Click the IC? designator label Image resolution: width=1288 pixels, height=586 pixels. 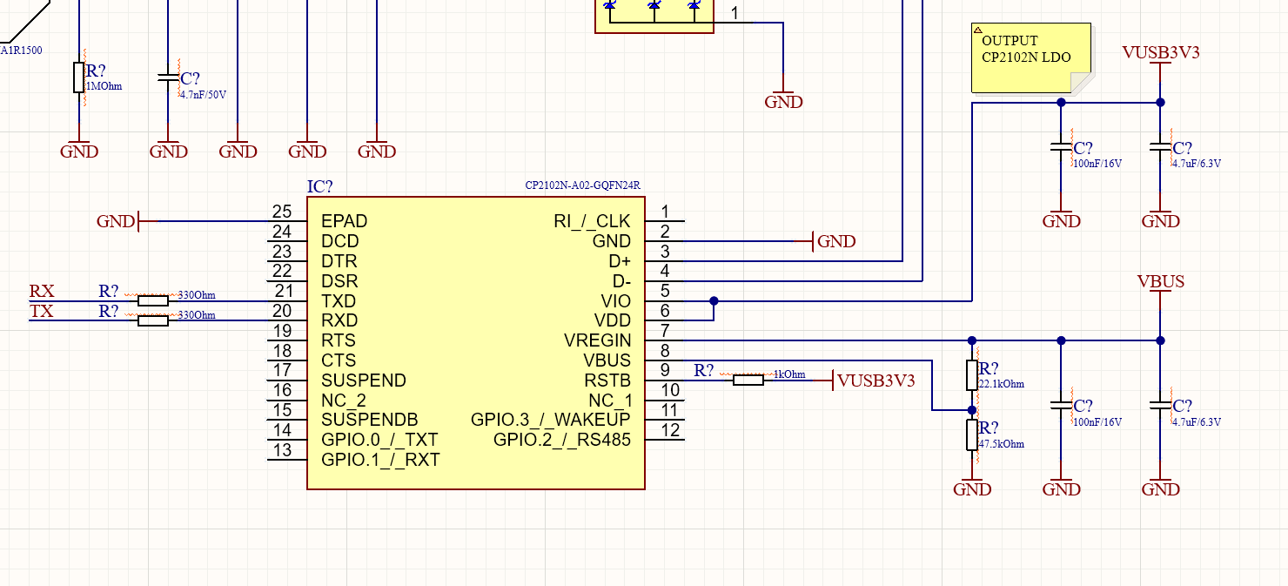(x=319, y=187)
